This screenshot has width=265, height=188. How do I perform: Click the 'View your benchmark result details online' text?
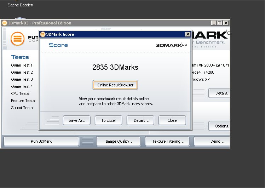click(114, 99)
